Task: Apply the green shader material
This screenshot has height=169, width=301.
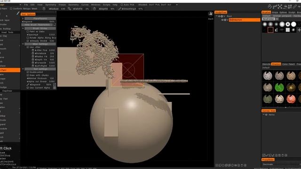Action: [x=279, y=87]
